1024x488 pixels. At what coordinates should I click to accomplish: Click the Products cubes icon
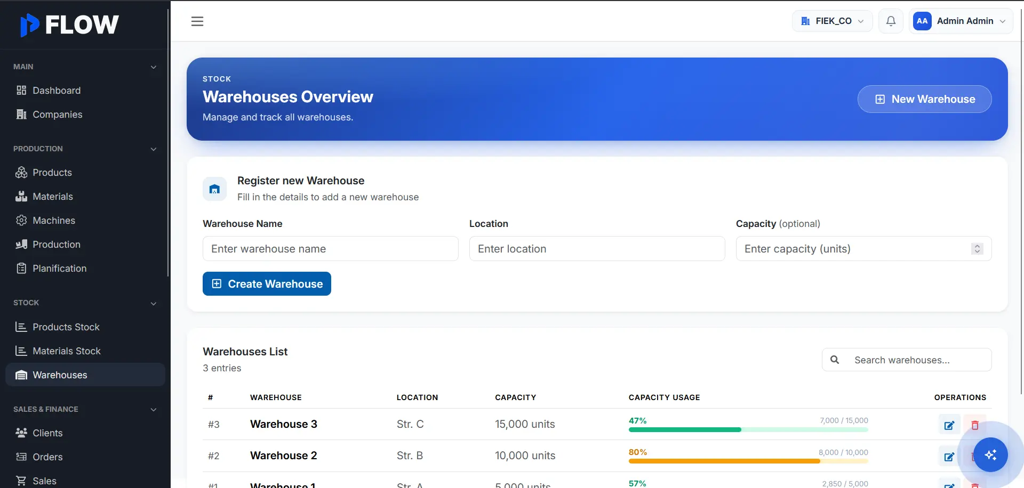21,173
